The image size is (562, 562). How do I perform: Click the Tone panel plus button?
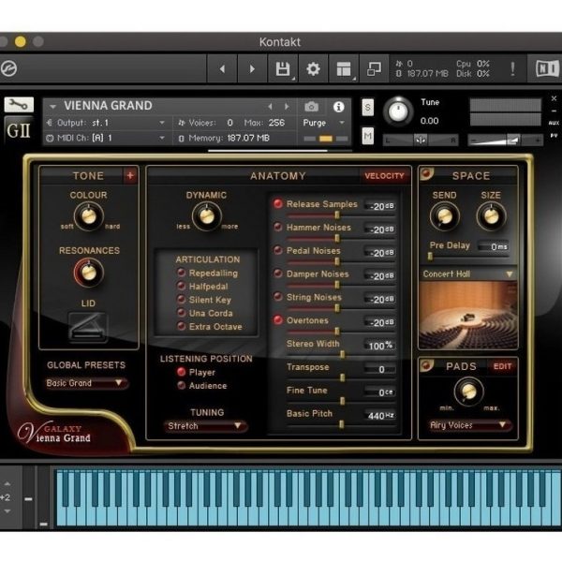point(130,176)
